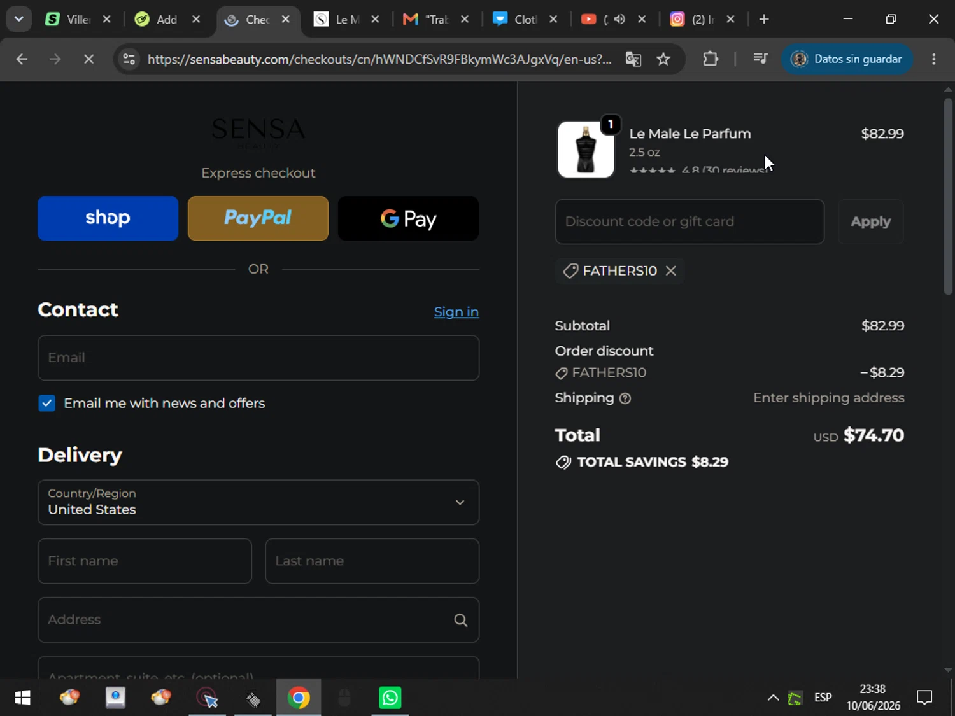Click the USD $74.70 total amount

click(858, 435)
